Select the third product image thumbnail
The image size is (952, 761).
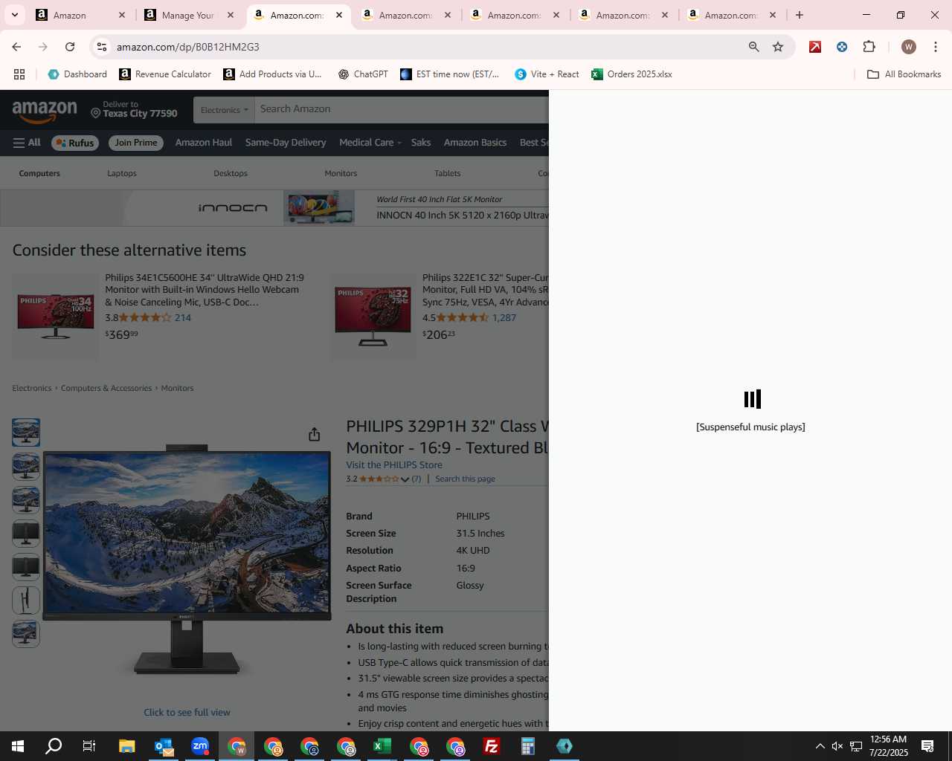click(x=26, y=499)
